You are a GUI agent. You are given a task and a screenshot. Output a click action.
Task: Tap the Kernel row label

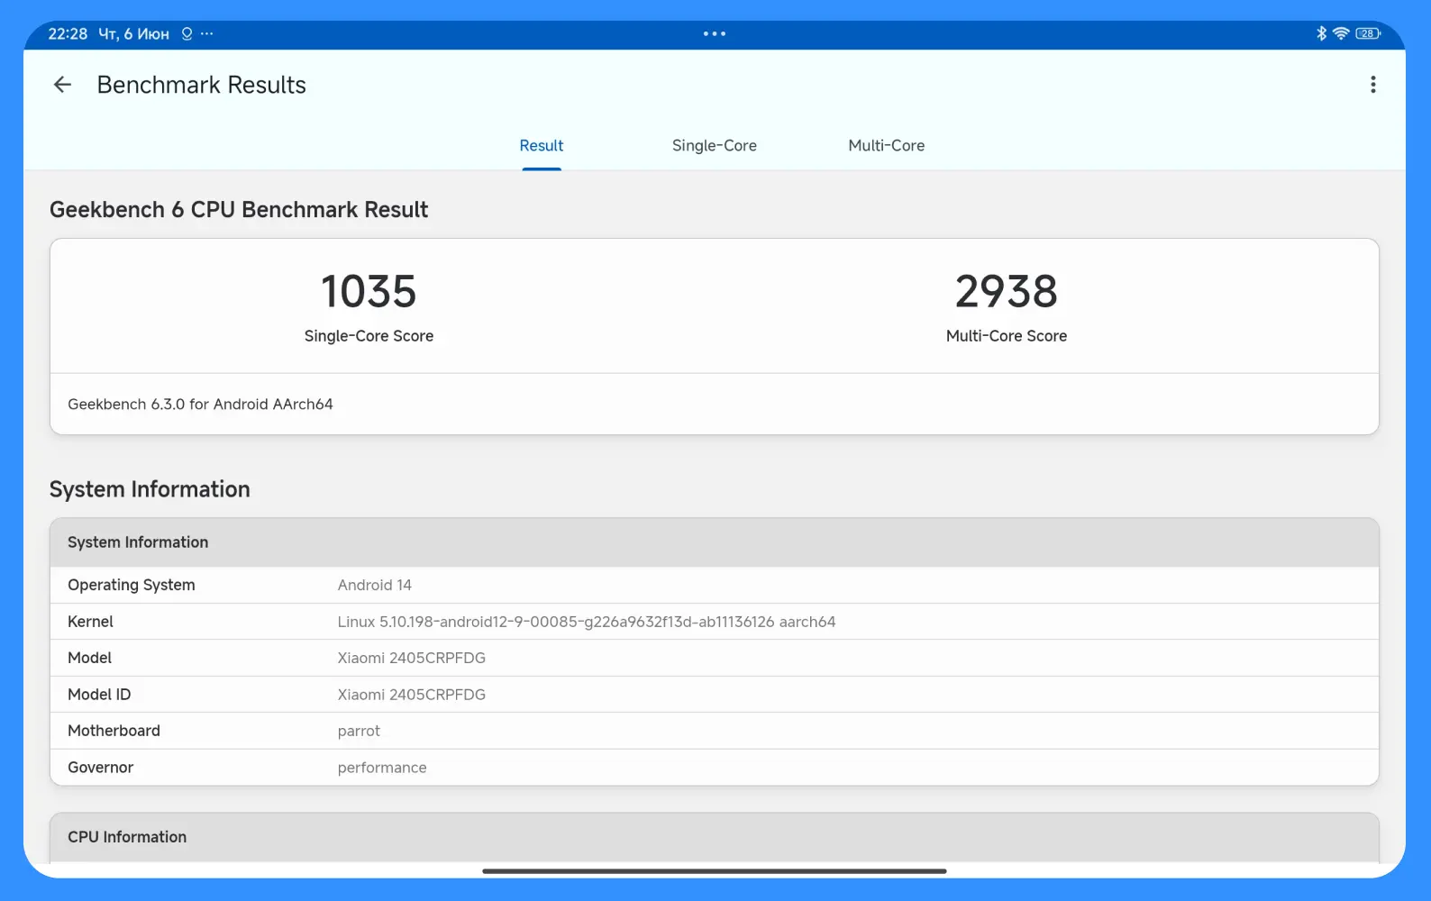[90, 622]
